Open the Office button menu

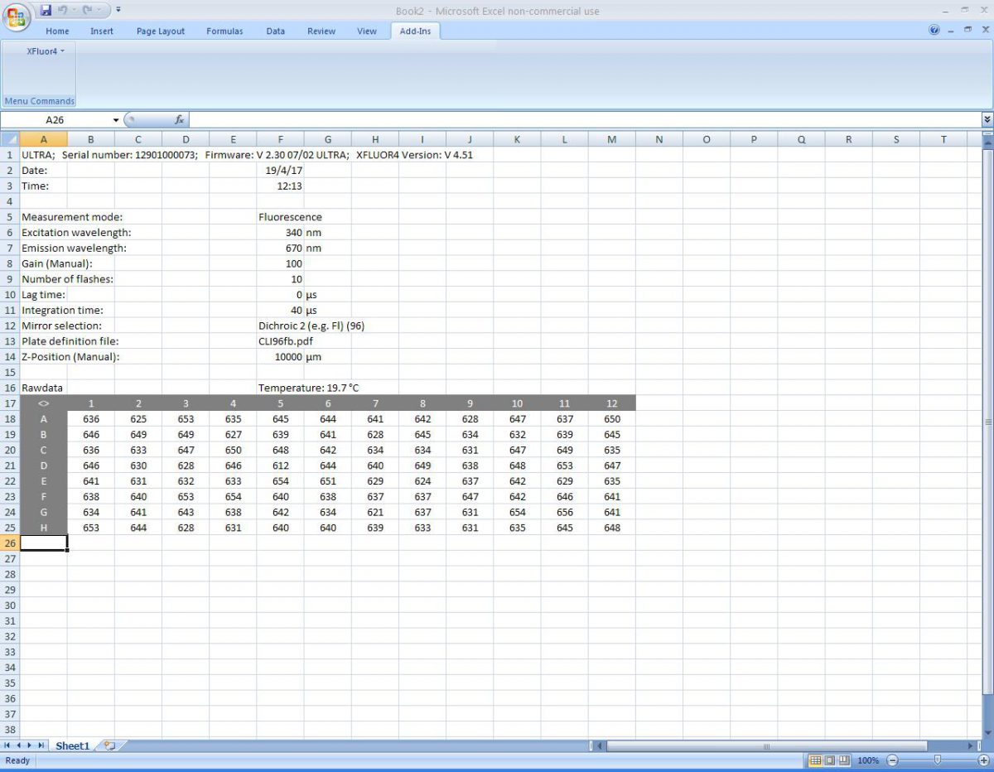[x=17, y=17]
